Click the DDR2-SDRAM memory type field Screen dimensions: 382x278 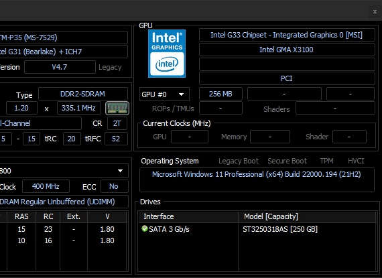coord(83,94)
